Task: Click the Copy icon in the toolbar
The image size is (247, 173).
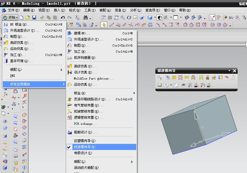Action: pos(49,17)
